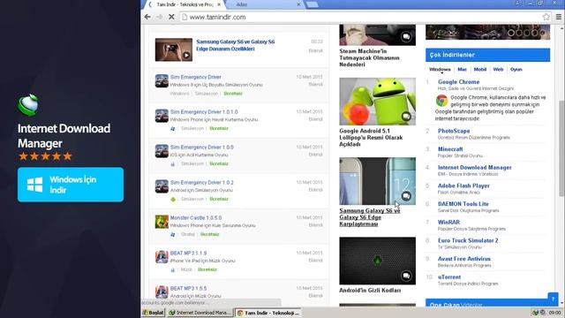Click the five-star rating under IDM

point(45,156)
